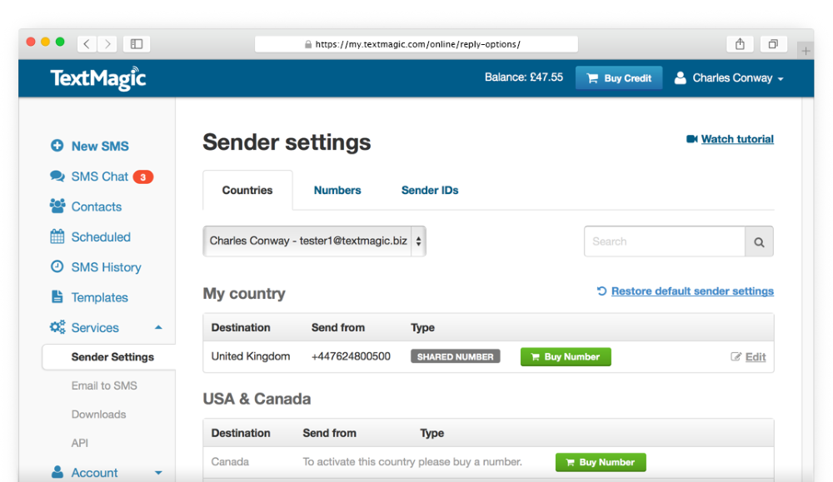833x482 pixels.
Task: Click the browser share icon
Action: point(740,44)
